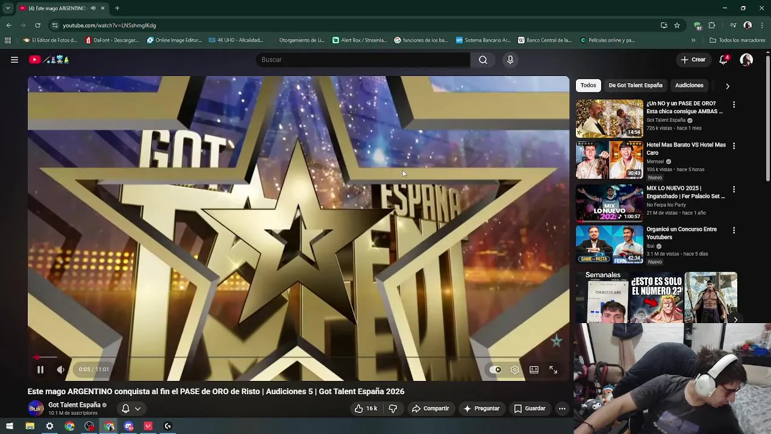Open the tab search dropdown
Image resolution: width=771 pixels, height=434 pixels.
click(7, 8)
